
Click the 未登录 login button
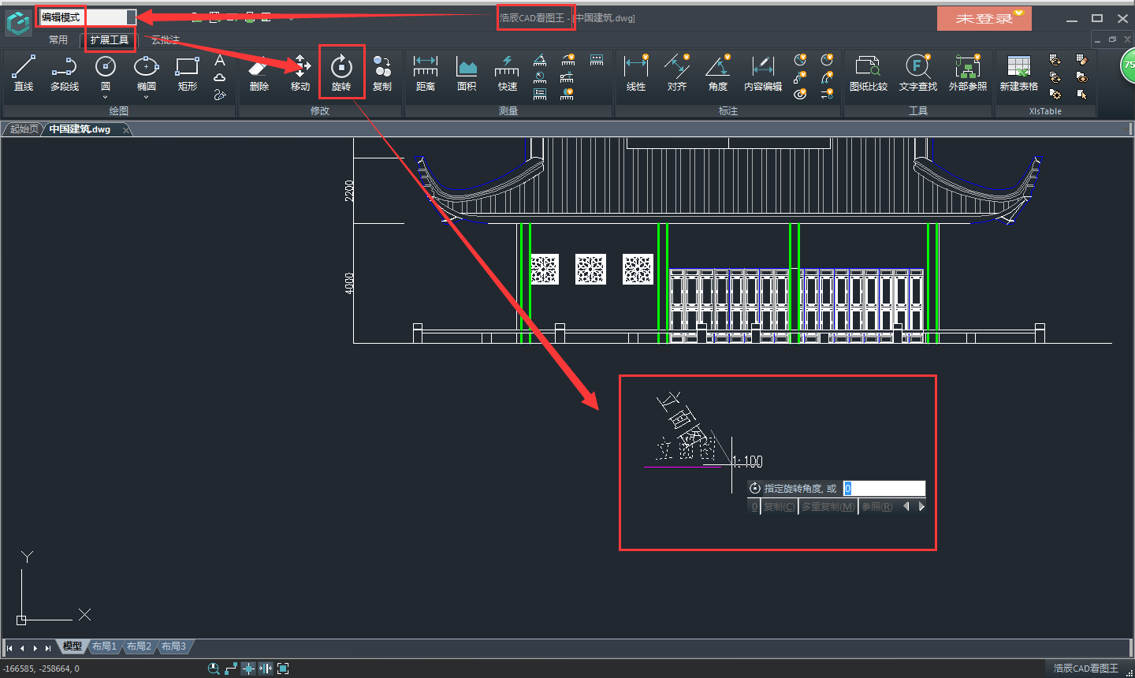(x=984, y=18)
